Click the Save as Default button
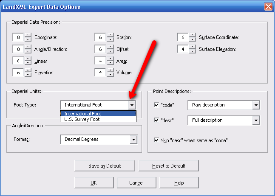This screenshot has height=196, width=275. [105, 166]
